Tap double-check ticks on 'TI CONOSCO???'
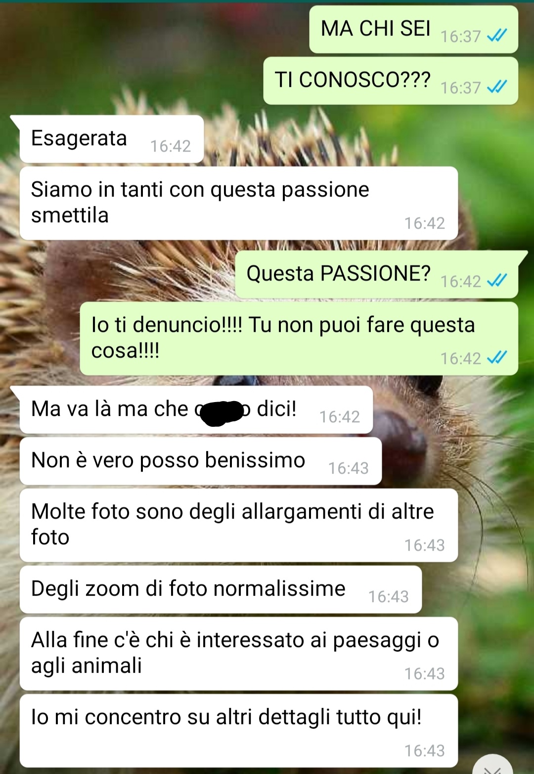This screenshot has width=534, height=774. (497, 87)
